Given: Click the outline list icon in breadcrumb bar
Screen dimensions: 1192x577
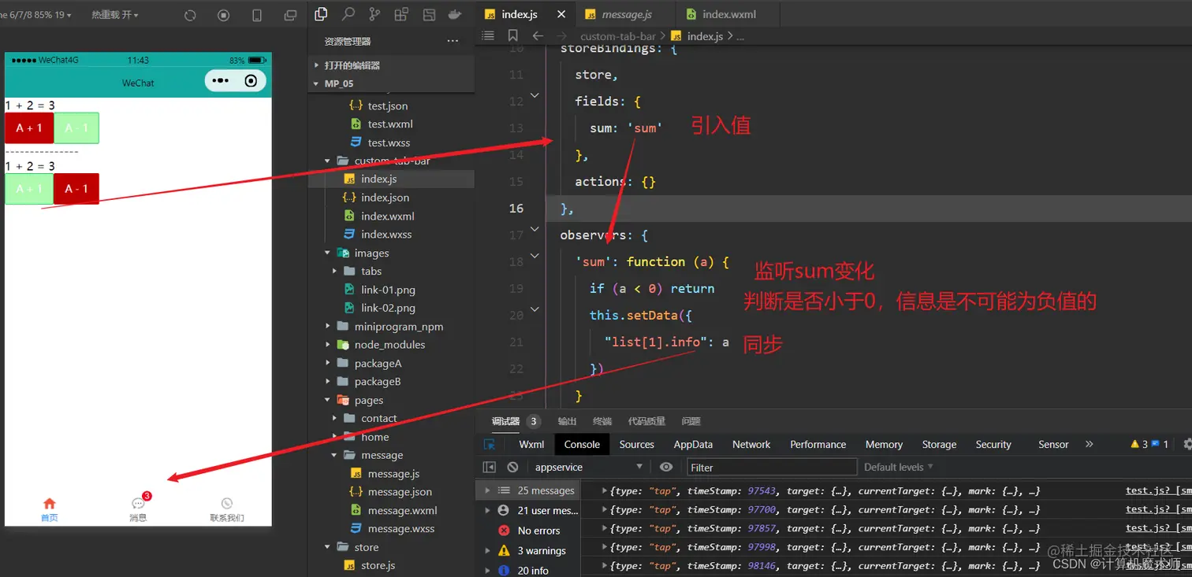Looking at the screenshot, I should 488,35.
